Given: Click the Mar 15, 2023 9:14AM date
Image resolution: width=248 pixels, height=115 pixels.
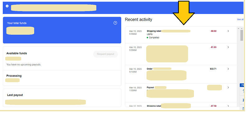Looking at the screenshot, I should click(x=135, y=70).
